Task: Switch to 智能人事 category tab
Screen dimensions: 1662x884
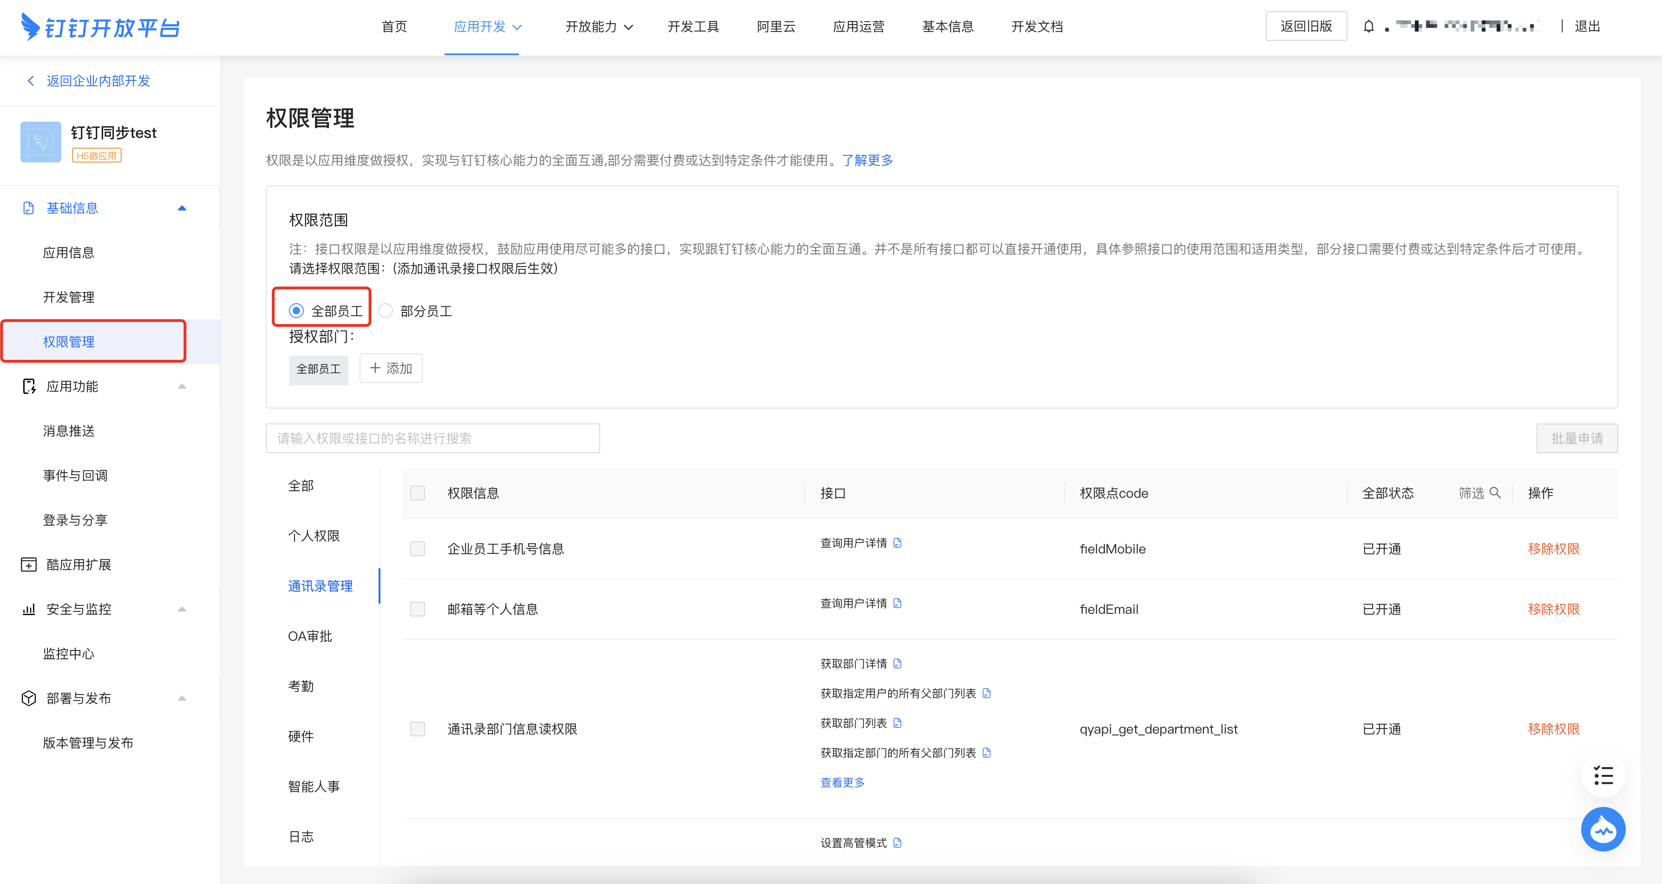Action: [x=314, y=786]
